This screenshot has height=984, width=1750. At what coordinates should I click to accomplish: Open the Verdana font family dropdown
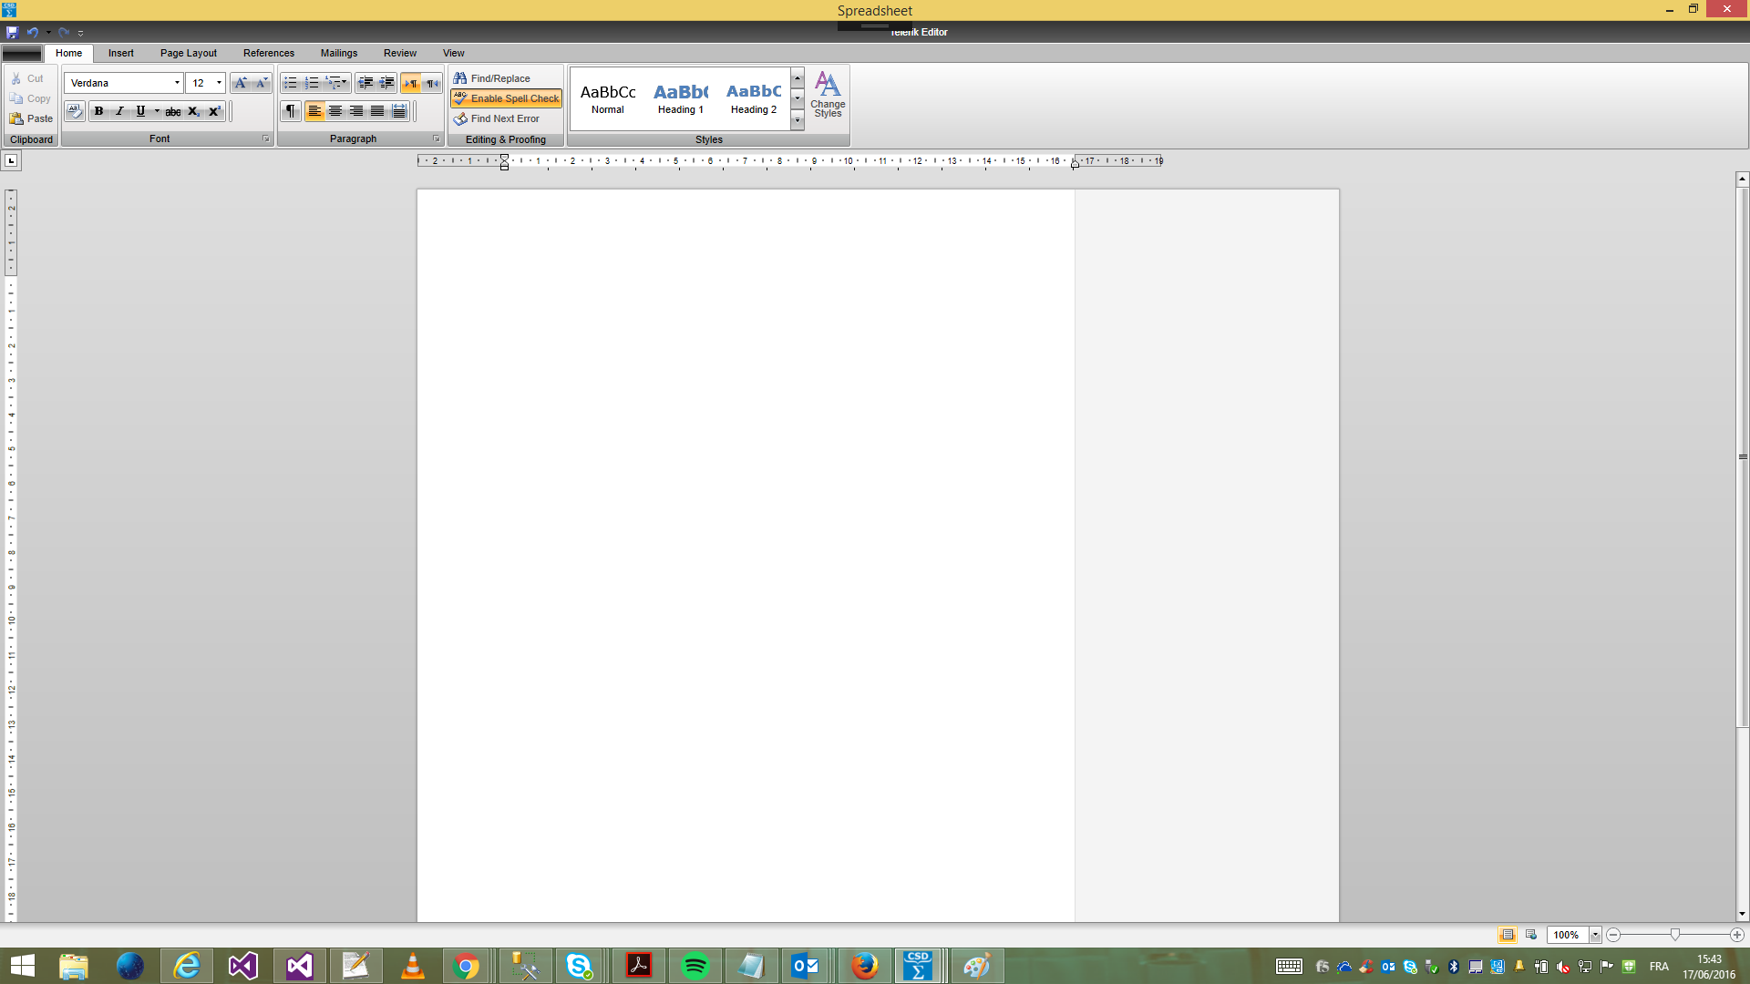[177, 83]
